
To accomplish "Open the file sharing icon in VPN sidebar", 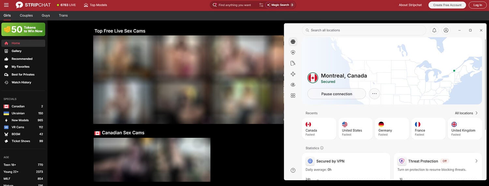I will (x=293, y=63).
